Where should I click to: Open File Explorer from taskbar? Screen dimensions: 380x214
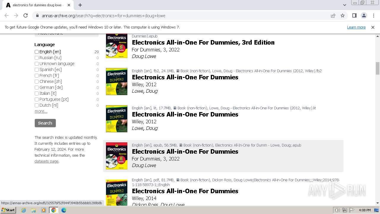34,210
